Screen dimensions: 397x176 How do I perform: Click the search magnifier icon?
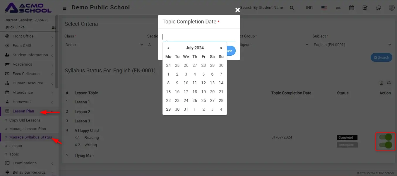292,8
